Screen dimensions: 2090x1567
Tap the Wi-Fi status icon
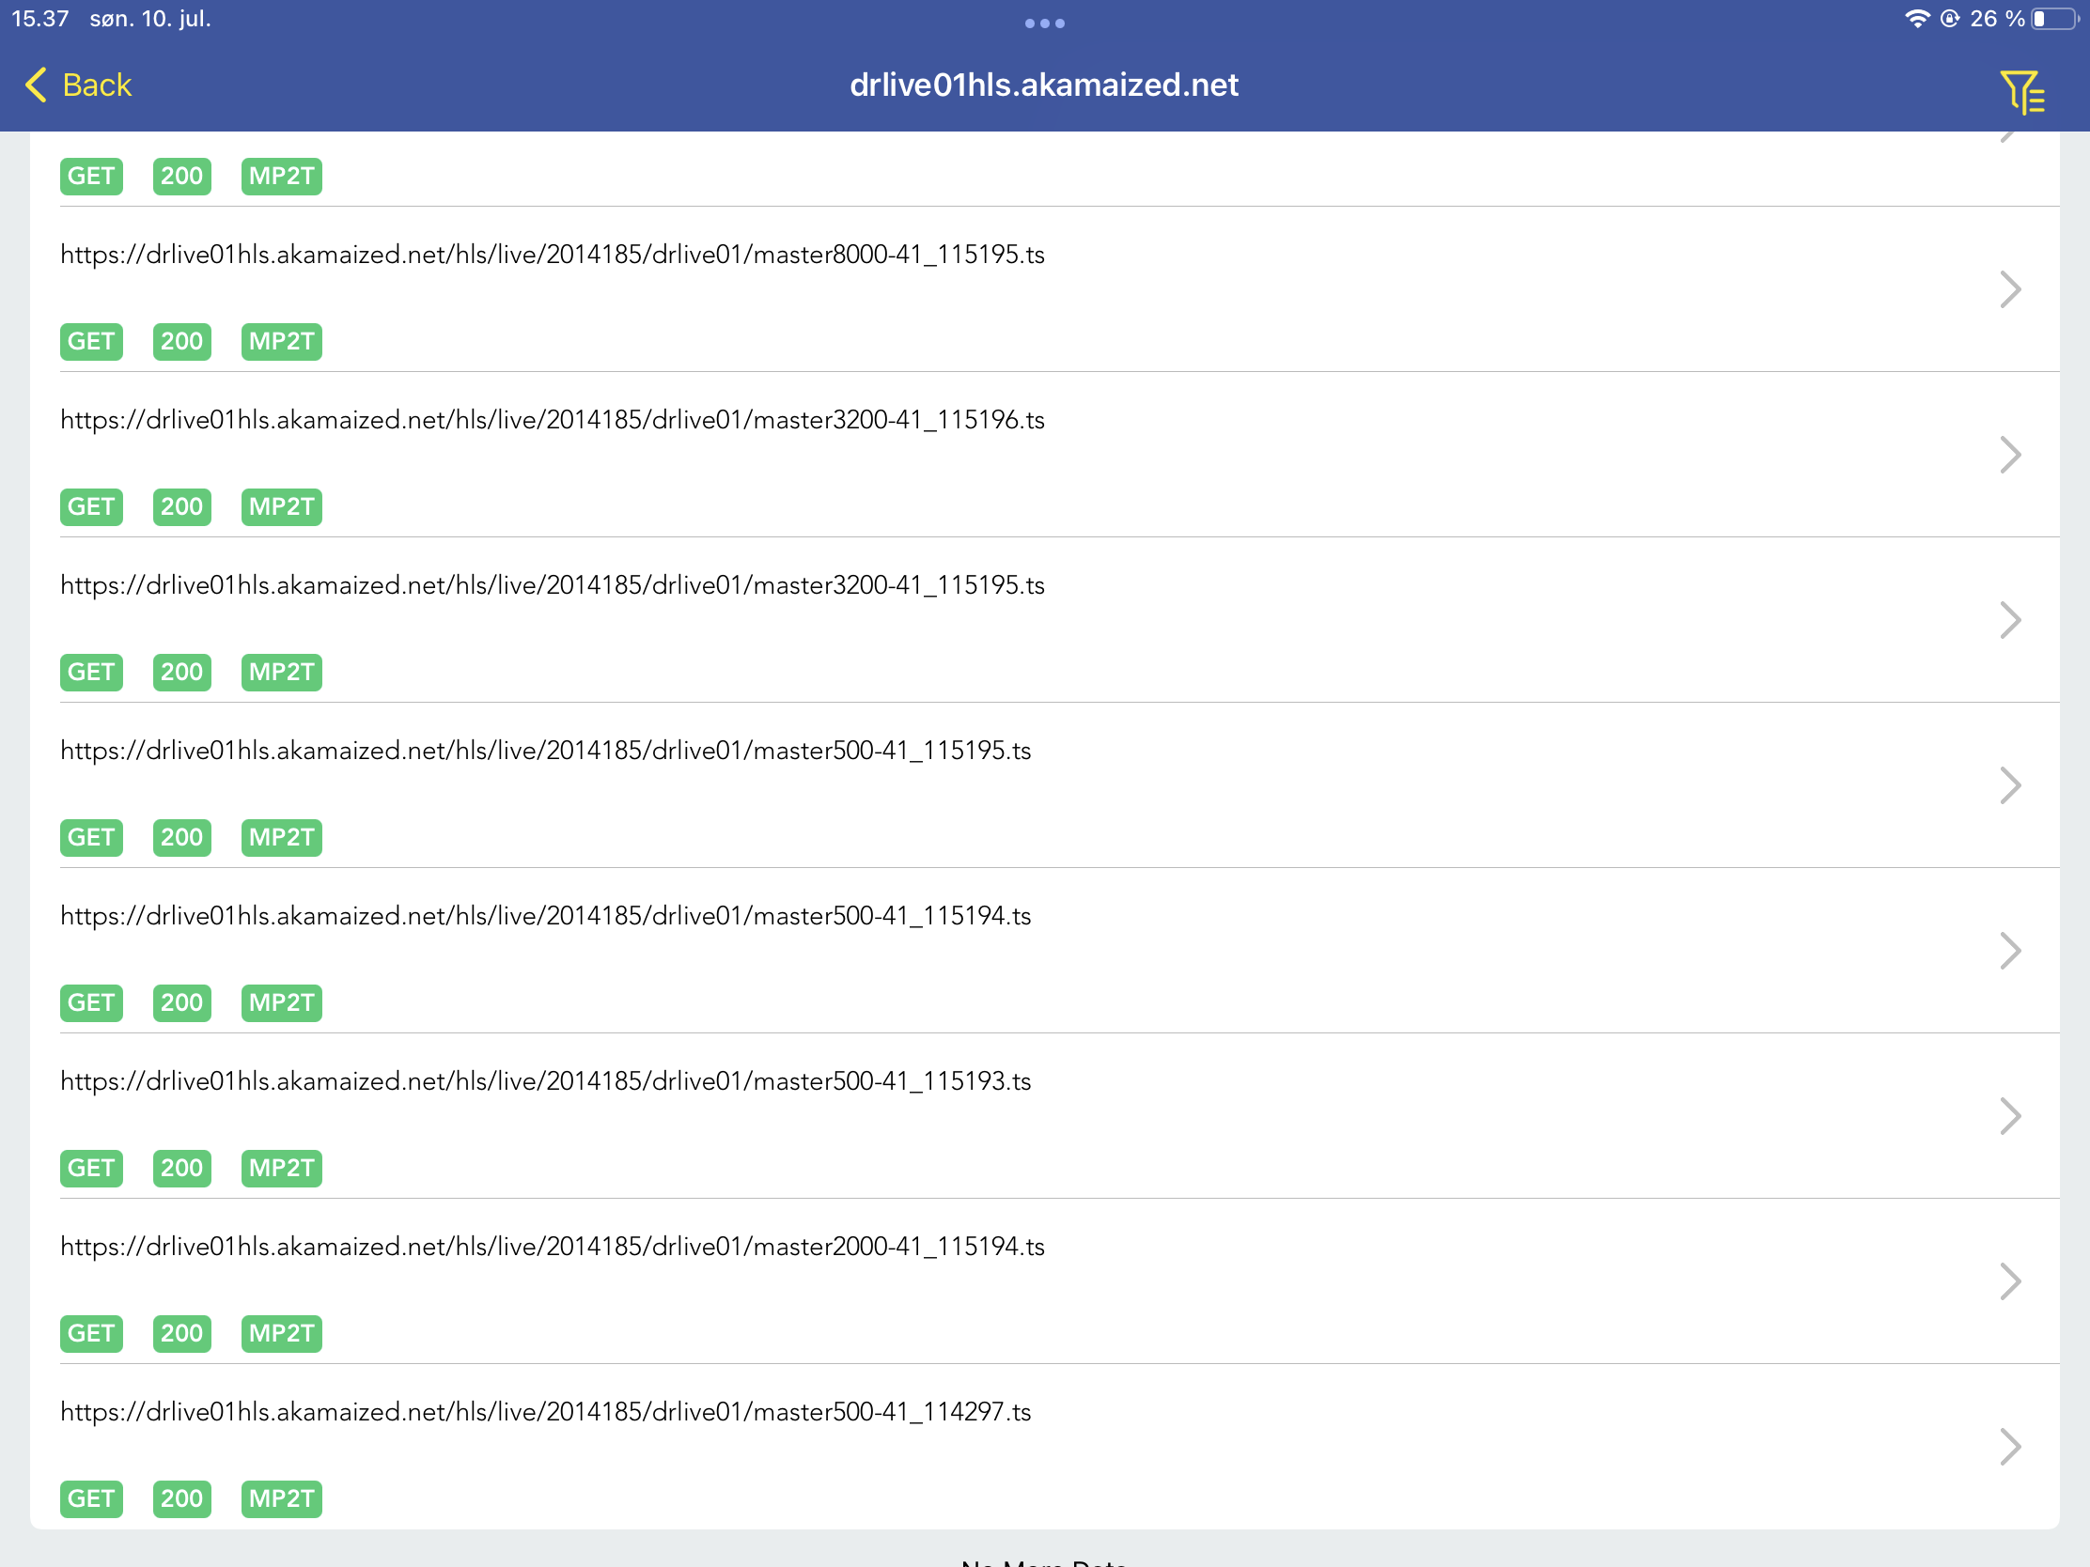[1916, 19]
